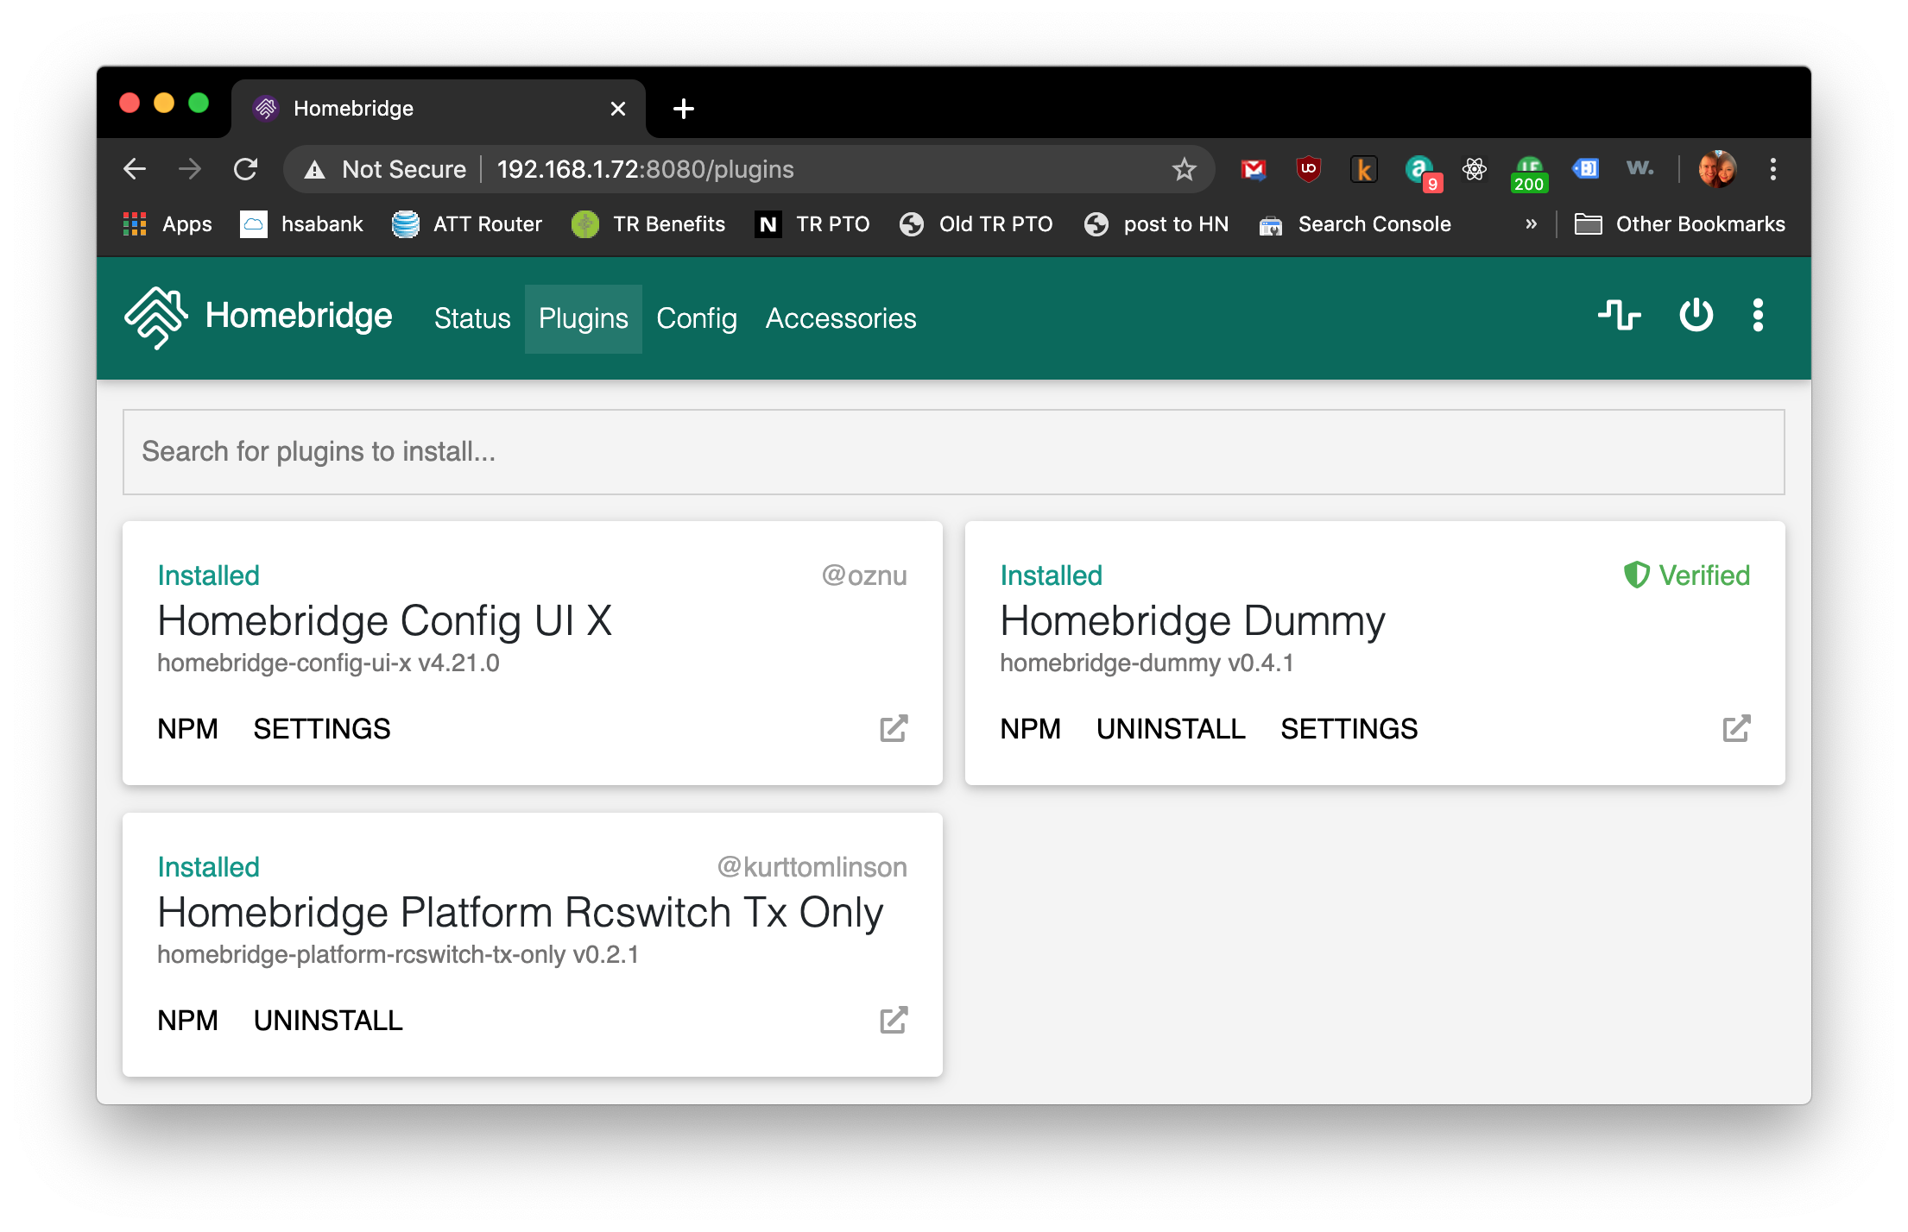The width and height of the screenshot is (1908, 1232).
Task: Open Homebridge Dummy external link icon
Action: pyautogui.click(x=1736, y=729)
